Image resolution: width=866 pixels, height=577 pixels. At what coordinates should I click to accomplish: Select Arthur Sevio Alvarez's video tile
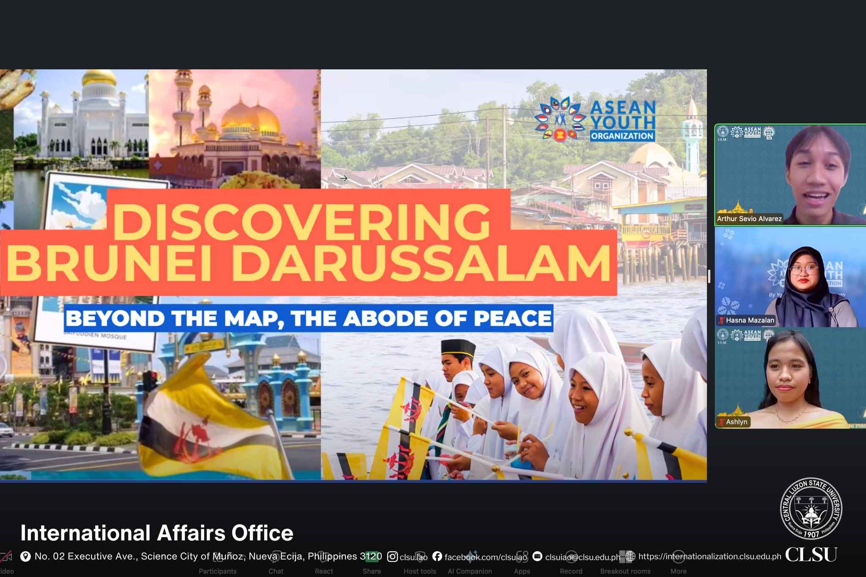(790, 175)
